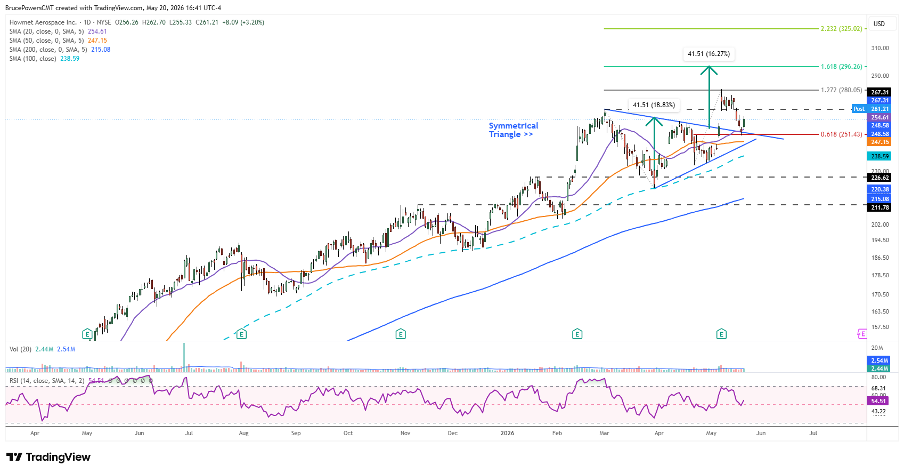This screenshot has height=473, width=904.
Task: Click the 68.31 RSI axis value
Action: (x=879, y=389)
